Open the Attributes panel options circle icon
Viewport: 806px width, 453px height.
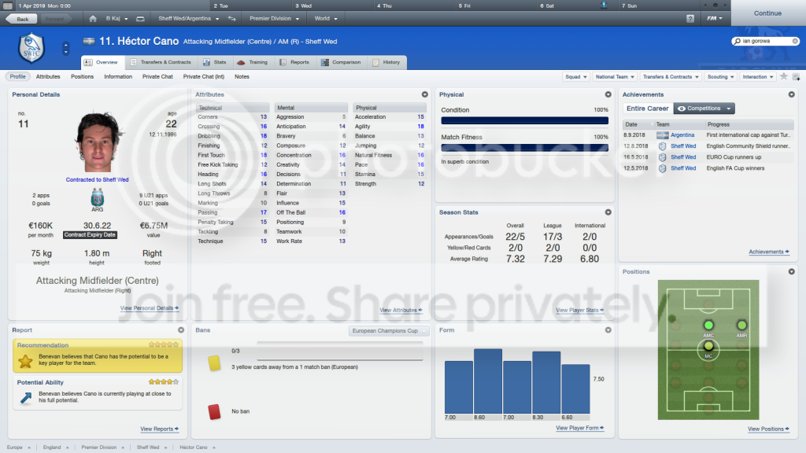(x=424, y=94)
